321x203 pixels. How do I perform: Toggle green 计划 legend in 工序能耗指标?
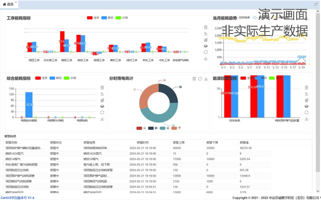tap(122, 18)
